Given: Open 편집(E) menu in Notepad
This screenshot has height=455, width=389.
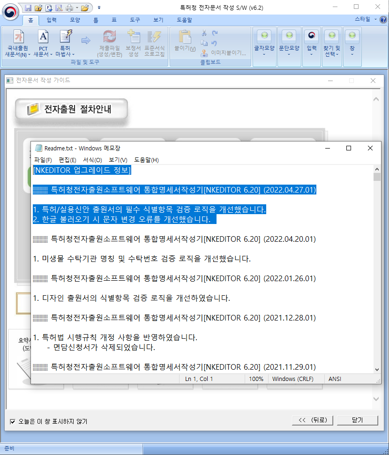Looking at the screenshot, I should pyautogui.click(x=67, y=160).
